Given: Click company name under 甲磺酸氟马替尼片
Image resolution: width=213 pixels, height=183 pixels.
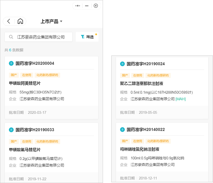Looking at the screenshot, I should [42, 165].
